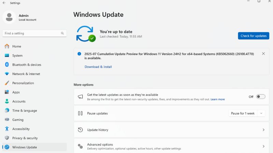Click the Pause updates label
The width and height of the screenshot is (273, 153).
point(97,113)
